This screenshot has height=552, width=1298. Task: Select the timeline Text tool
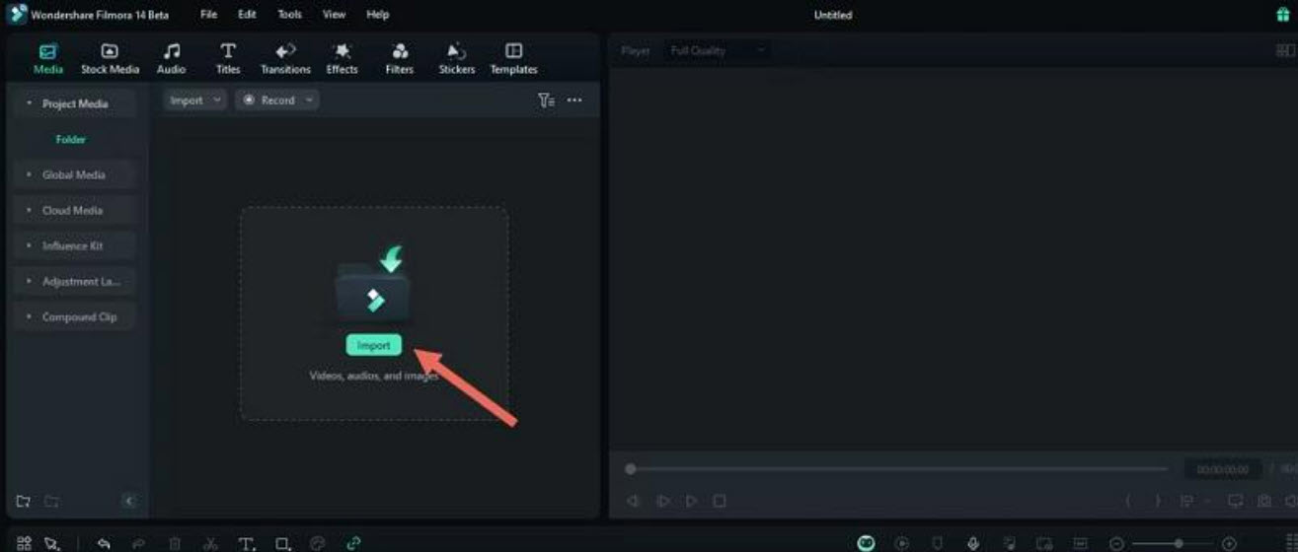[x=247, y=543]
